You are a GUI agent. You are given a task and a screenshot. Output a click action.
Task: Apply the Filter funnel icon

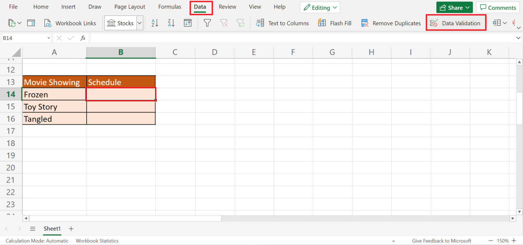(x=207, y=23)
